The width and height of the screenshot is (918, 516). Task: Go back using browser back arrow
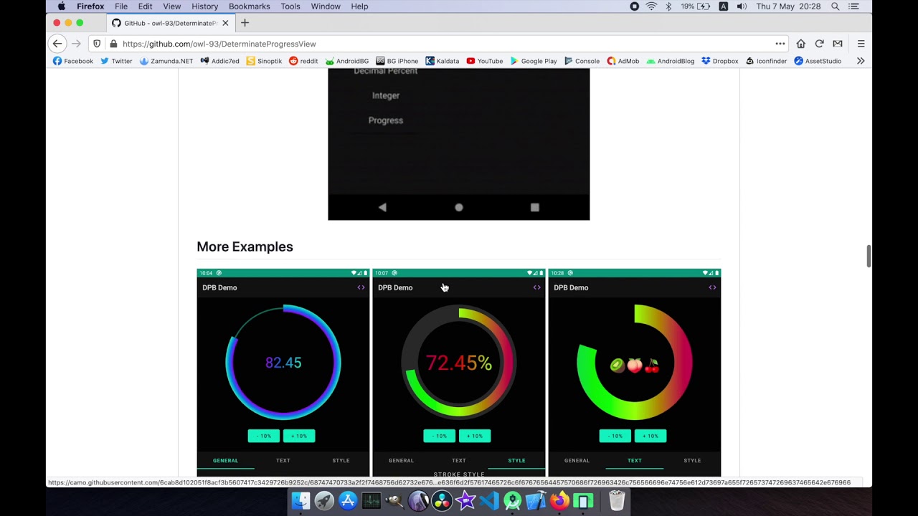[57, 44]
